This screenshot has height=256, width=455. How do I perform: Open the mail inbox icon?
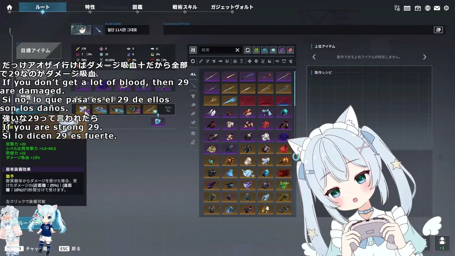point(437,8)
